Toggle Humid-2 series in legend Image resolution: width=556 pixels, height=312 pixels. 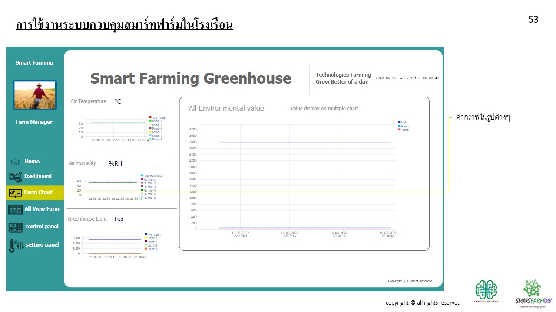coord(148,183)
